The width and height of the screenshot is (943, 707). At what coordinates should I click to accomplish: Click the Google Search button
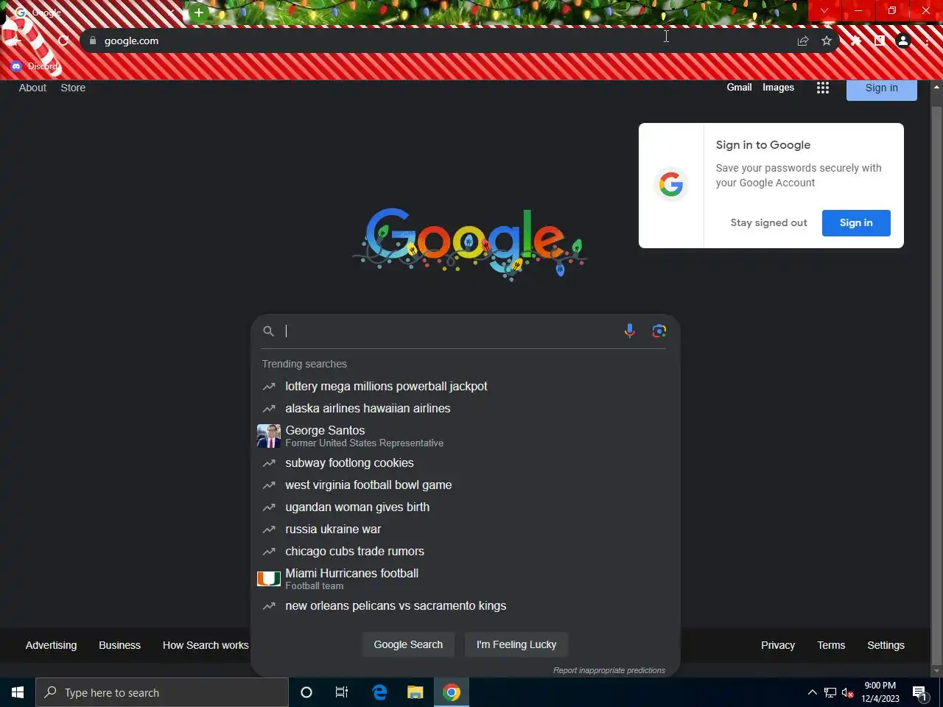(x=408, y=644)
